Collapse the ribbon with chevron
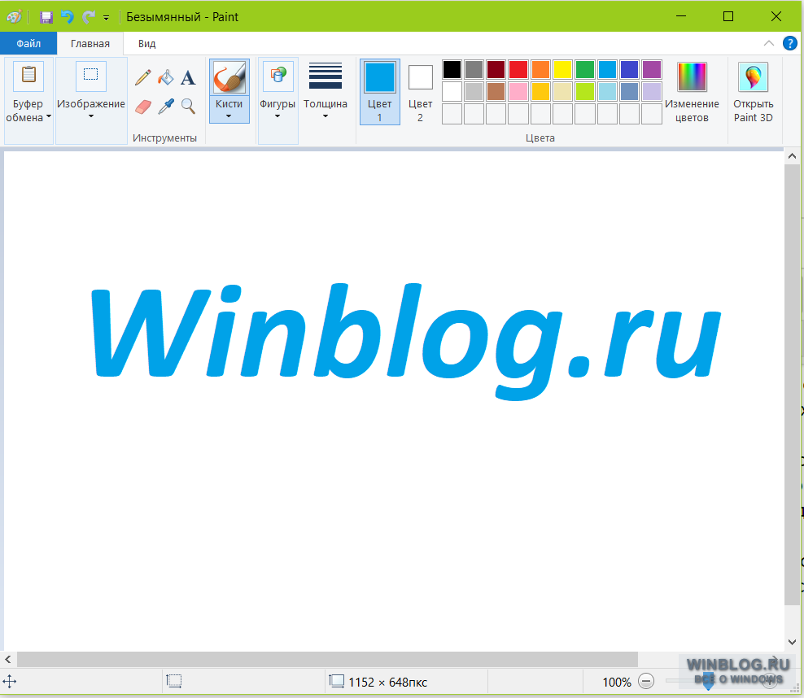The width and height of the screenshot is (804, 698). (x=769, y=44)
